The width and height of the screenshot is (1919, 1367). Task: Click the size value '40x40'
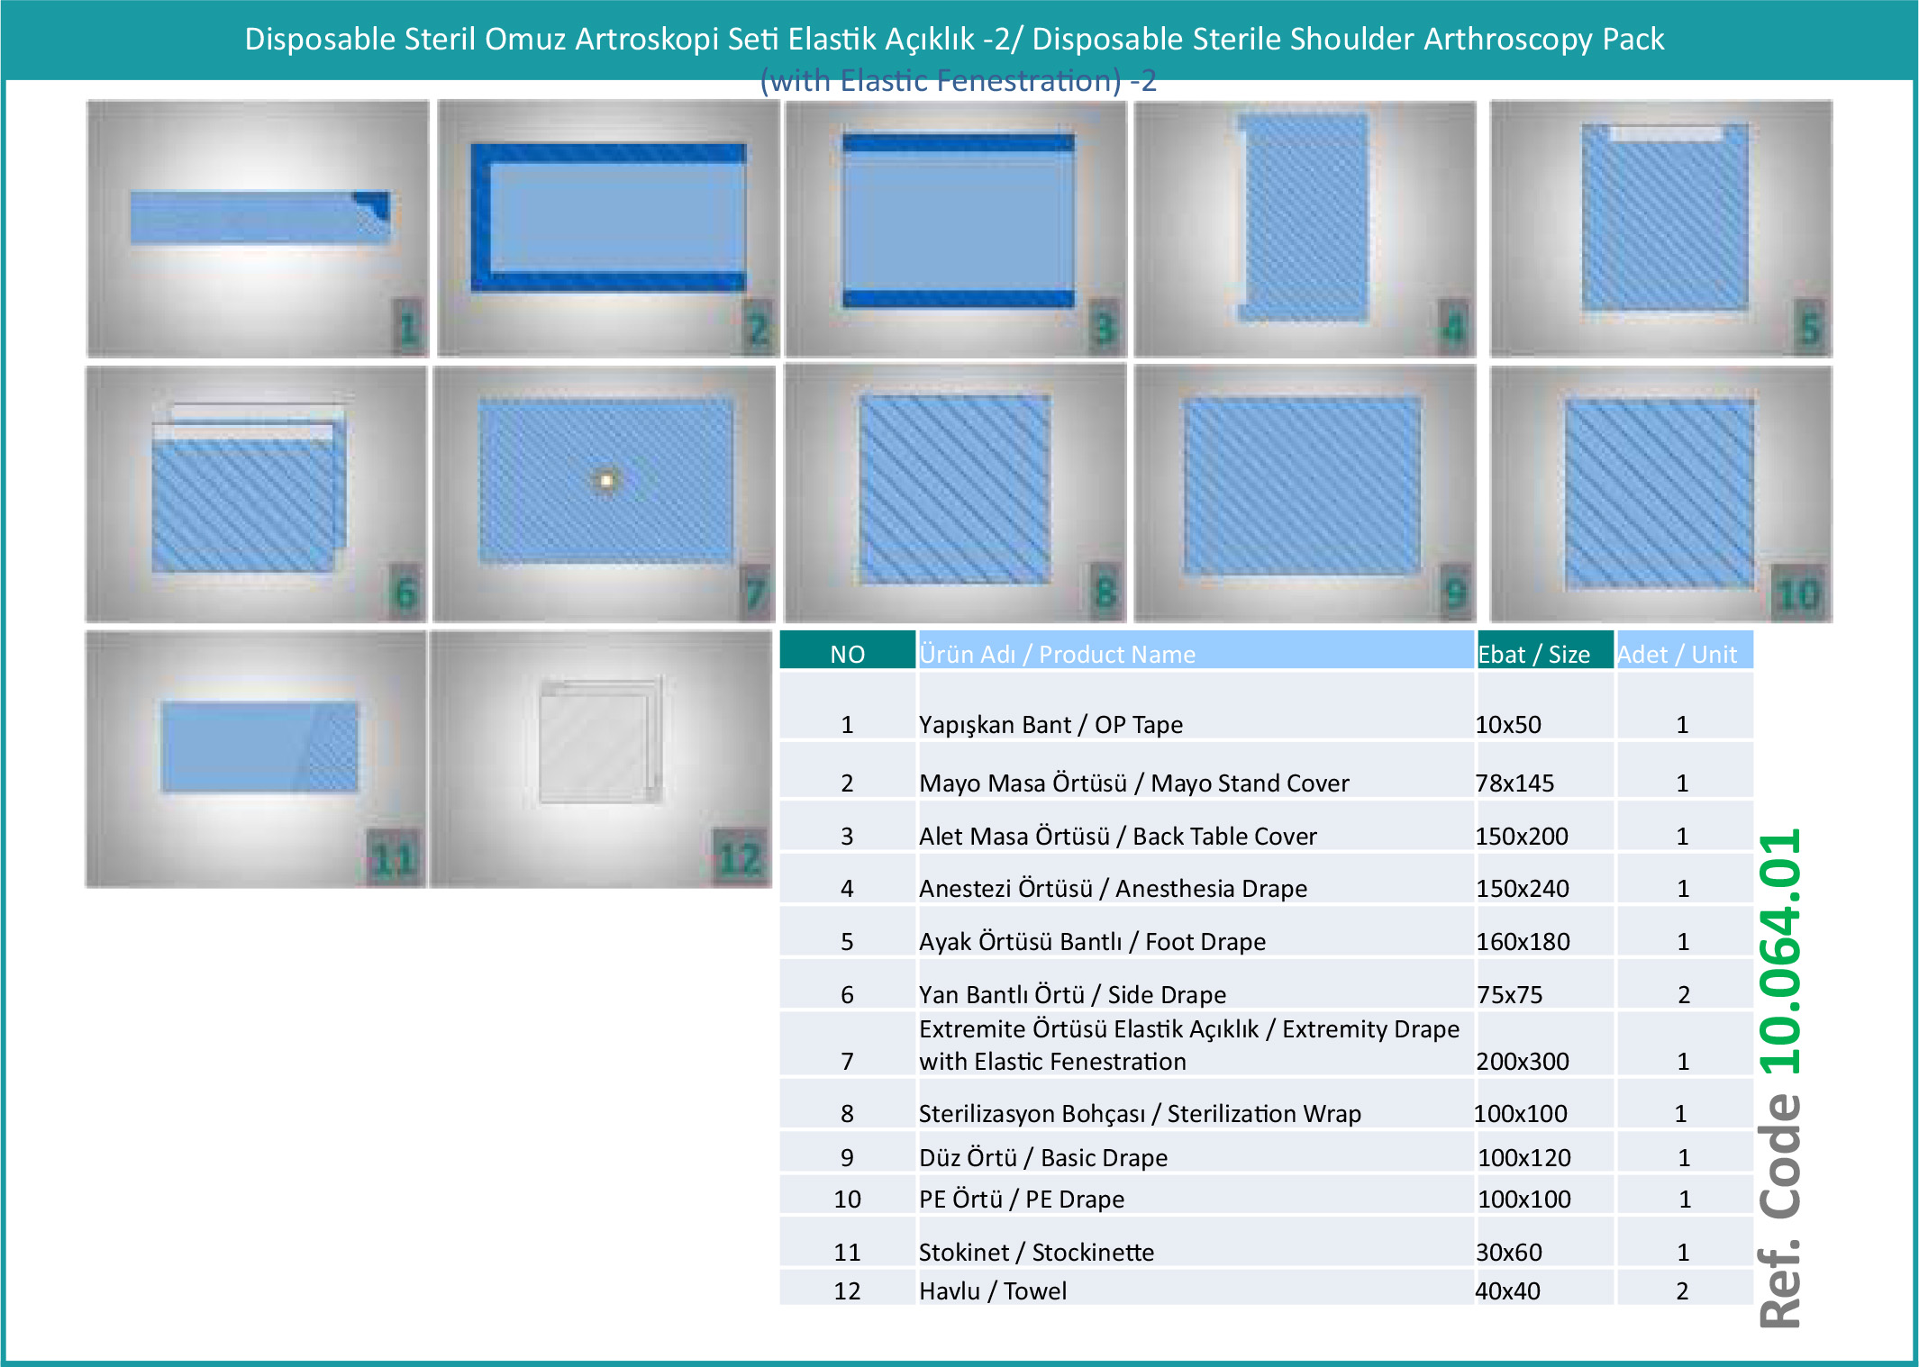pyautogui.click(x=1508, y=1290)
